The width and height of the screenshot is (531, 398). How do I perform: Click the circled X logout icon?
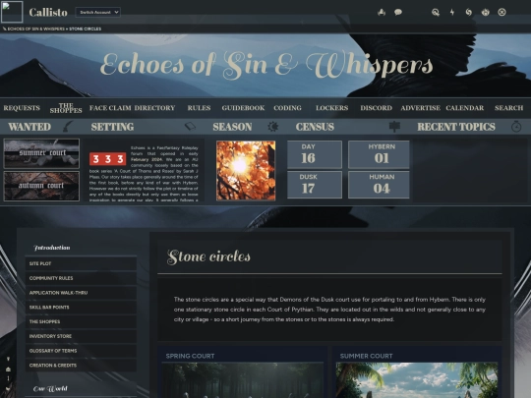pos(501,12)
